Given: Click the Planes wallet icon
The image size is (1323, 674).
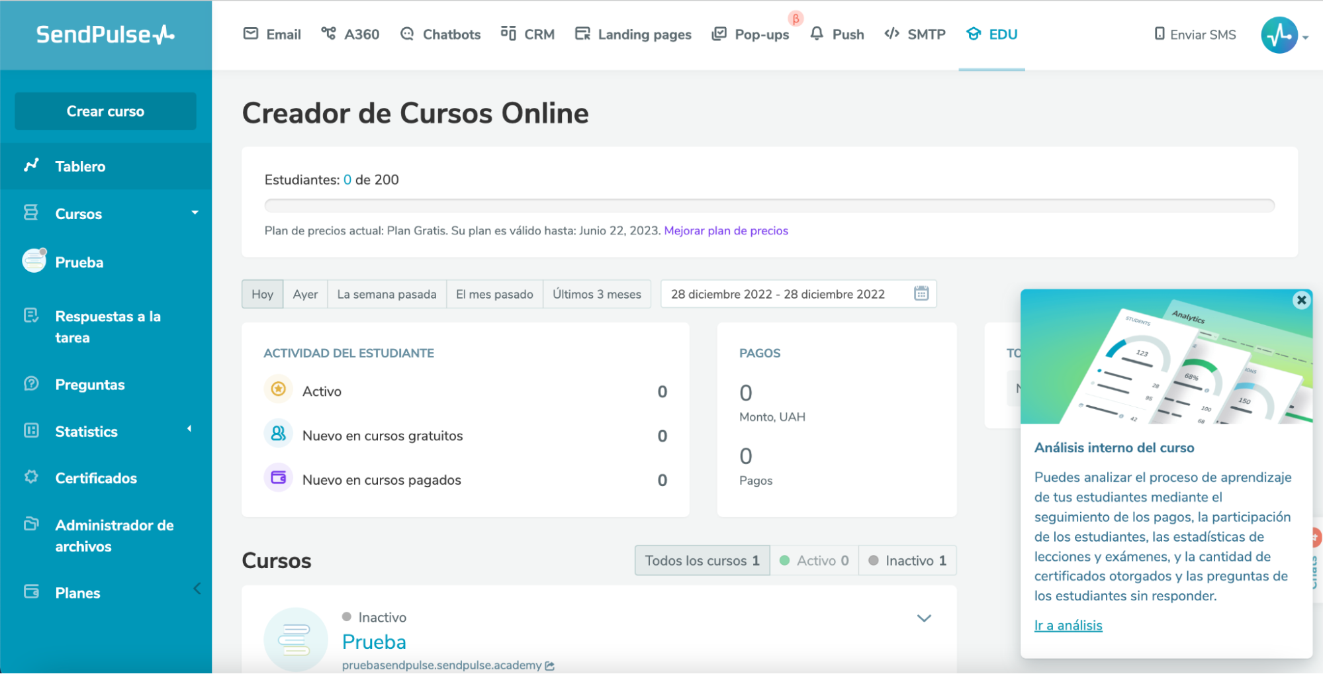Looking at the screenshot, I should pyautogui.click(x=31, y=591).
